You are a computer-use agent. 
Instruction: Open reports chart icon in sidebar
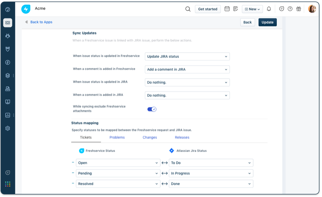(8, 115)
